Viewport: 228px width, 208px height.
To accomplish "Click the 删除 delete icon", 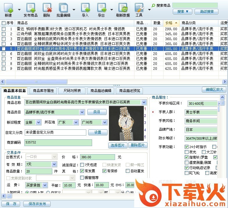I will [46, 8].
